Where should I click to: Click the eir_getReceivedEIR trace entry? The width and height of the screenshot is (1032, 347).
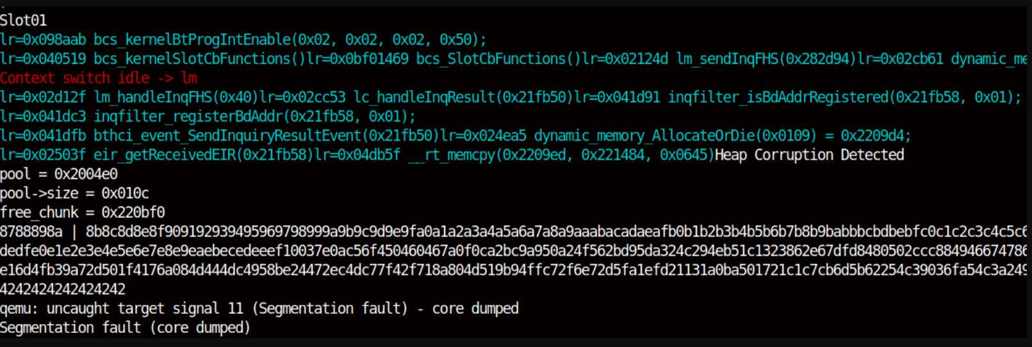(x=157, y=155)
